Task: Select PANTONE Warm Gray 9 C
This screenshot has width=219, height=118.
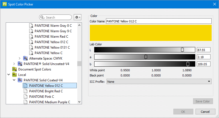Action: 53,31
